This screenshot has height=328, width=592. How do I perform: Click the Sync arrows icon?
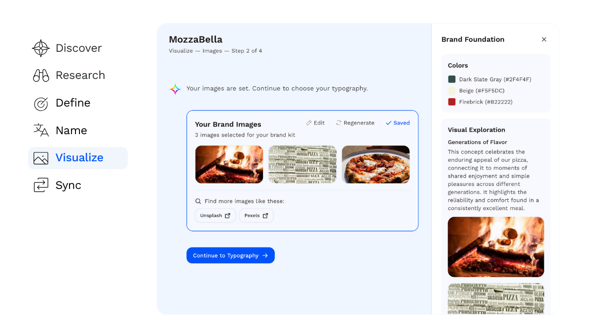coord(41,185)
